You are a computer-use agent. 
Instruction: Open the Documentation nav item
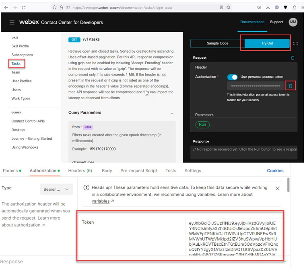click(x=252, y=22)
